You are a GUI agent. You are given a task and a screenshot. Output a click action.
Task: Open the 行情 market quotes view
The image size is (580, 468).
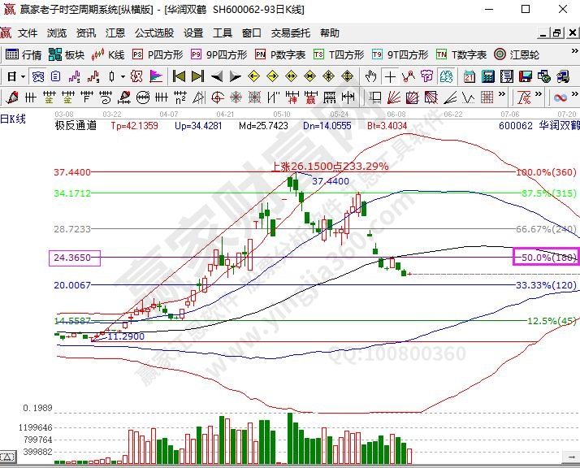(x=24, y=54)
